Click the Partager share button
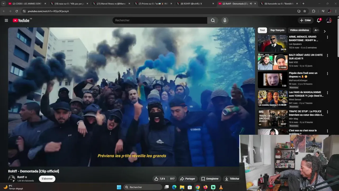The image size is (339, 191). (x=188, y=179)
